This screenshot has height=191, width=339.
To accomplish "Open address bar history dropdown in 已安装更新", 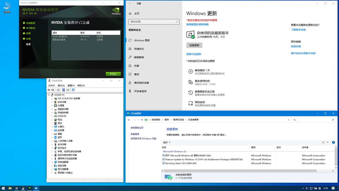I will tap(288, 120).
